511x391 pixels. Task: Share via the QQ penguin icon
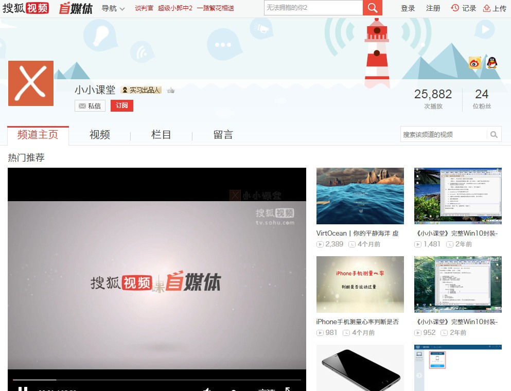pyautogui.click(x=492, y=63)
